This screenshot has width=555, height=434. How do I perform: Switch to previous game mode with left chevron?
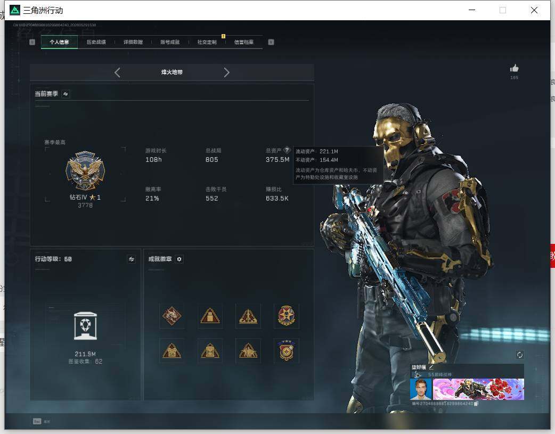(118, 72)
